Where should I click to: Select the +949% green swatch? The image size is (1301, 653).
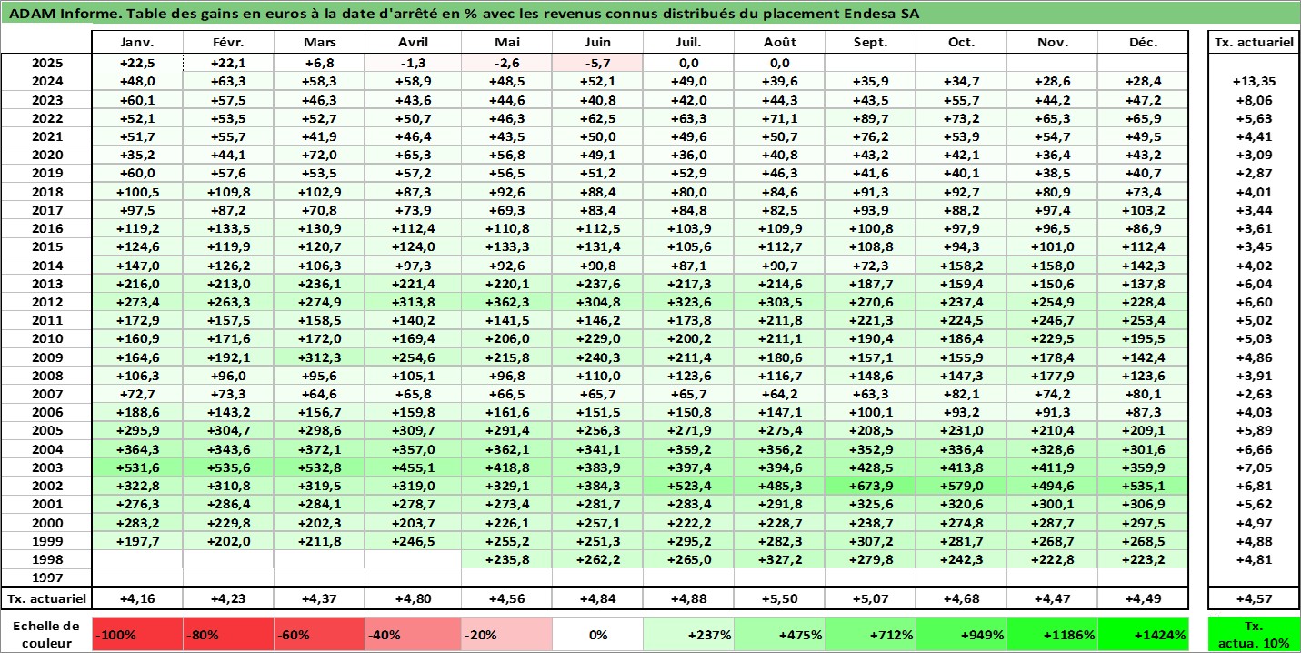[961, 635]
